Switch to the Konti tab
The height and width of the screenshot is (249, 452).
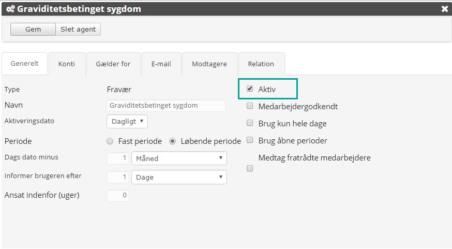pos(67,64)
